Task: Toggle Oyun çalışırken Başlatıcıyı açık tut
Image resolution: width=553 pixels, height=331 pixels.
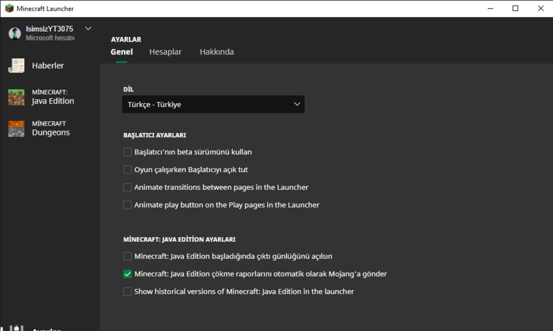Action: [127, 170]
